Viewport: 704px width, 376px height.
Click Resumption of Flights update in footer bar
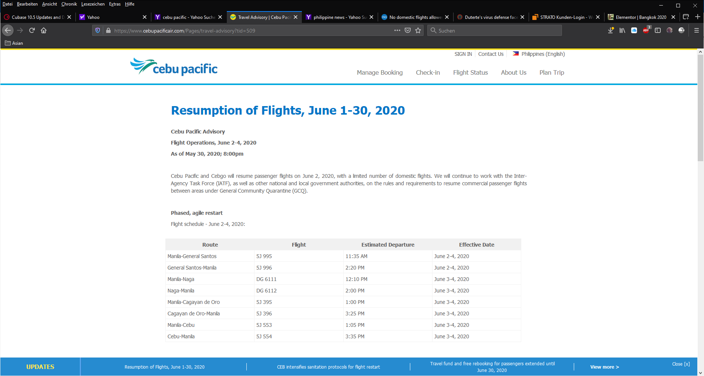tap(164, 367)
